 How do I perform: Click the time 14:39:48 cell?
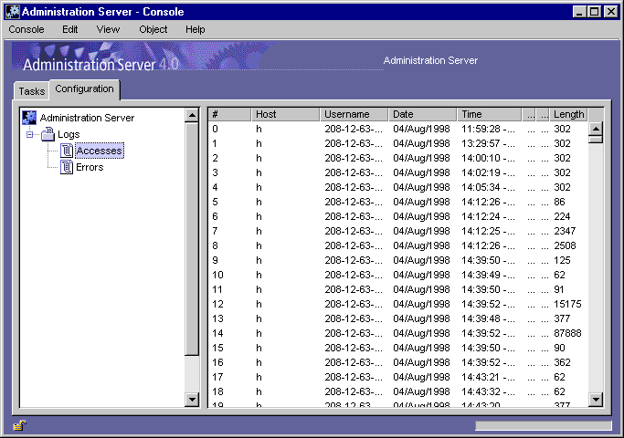(x=488, y=318)
